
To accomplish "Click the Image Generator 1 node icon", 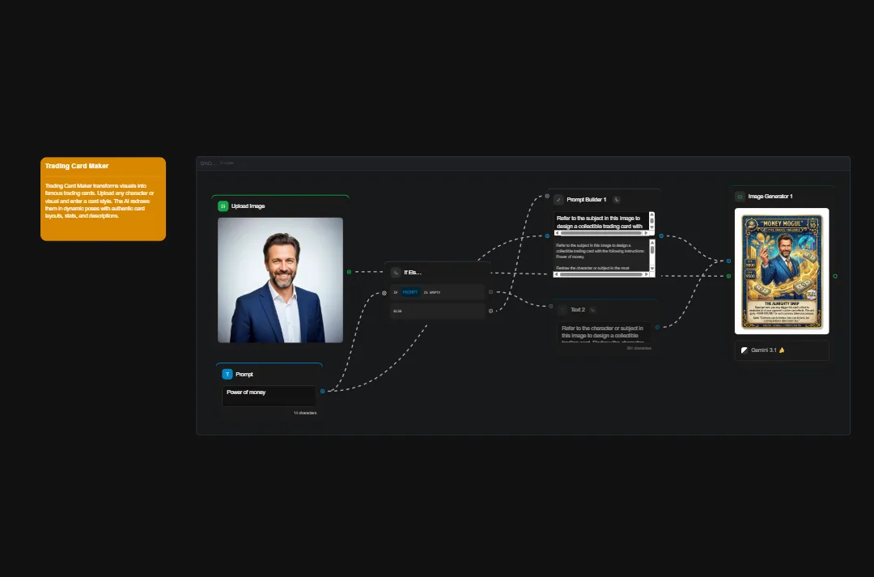I will (739, 196).
